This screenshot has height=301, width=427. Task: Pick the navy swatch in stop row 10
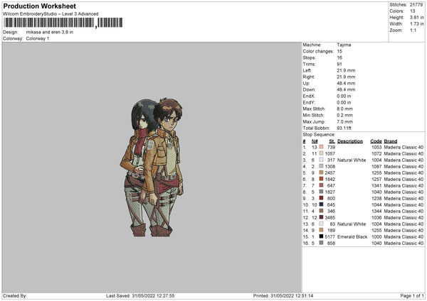tap(322, 204)
